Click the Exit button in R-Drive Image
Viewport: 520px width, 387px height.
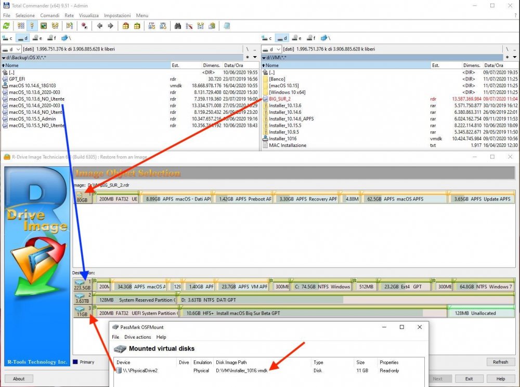tap(469, 379)
